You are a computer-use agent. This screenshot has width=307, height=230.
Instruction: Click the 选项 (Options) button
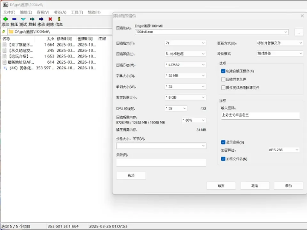click(x=131, y=176)
